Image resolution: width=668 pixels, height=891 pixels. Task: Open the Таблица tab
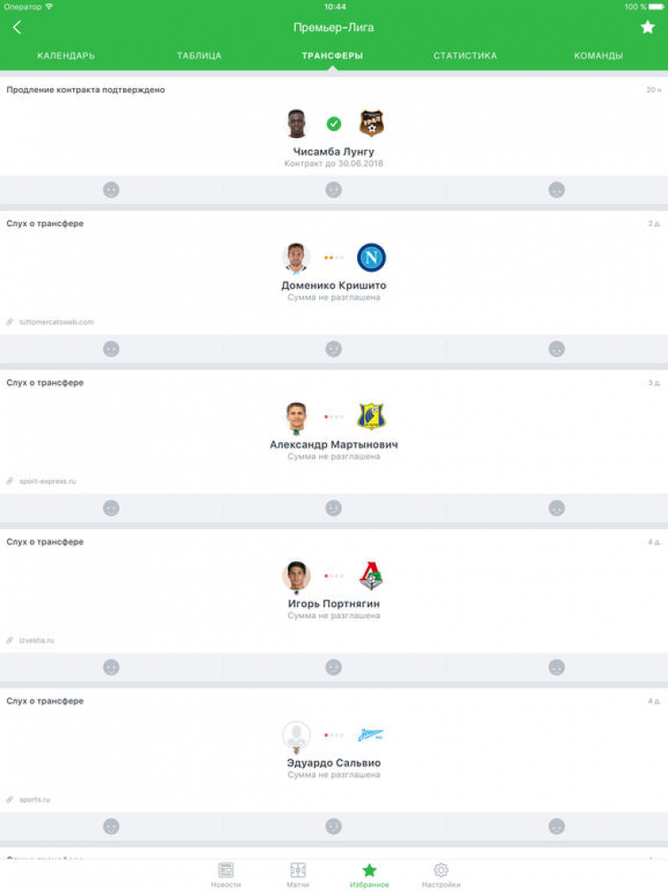click(199, 56)
